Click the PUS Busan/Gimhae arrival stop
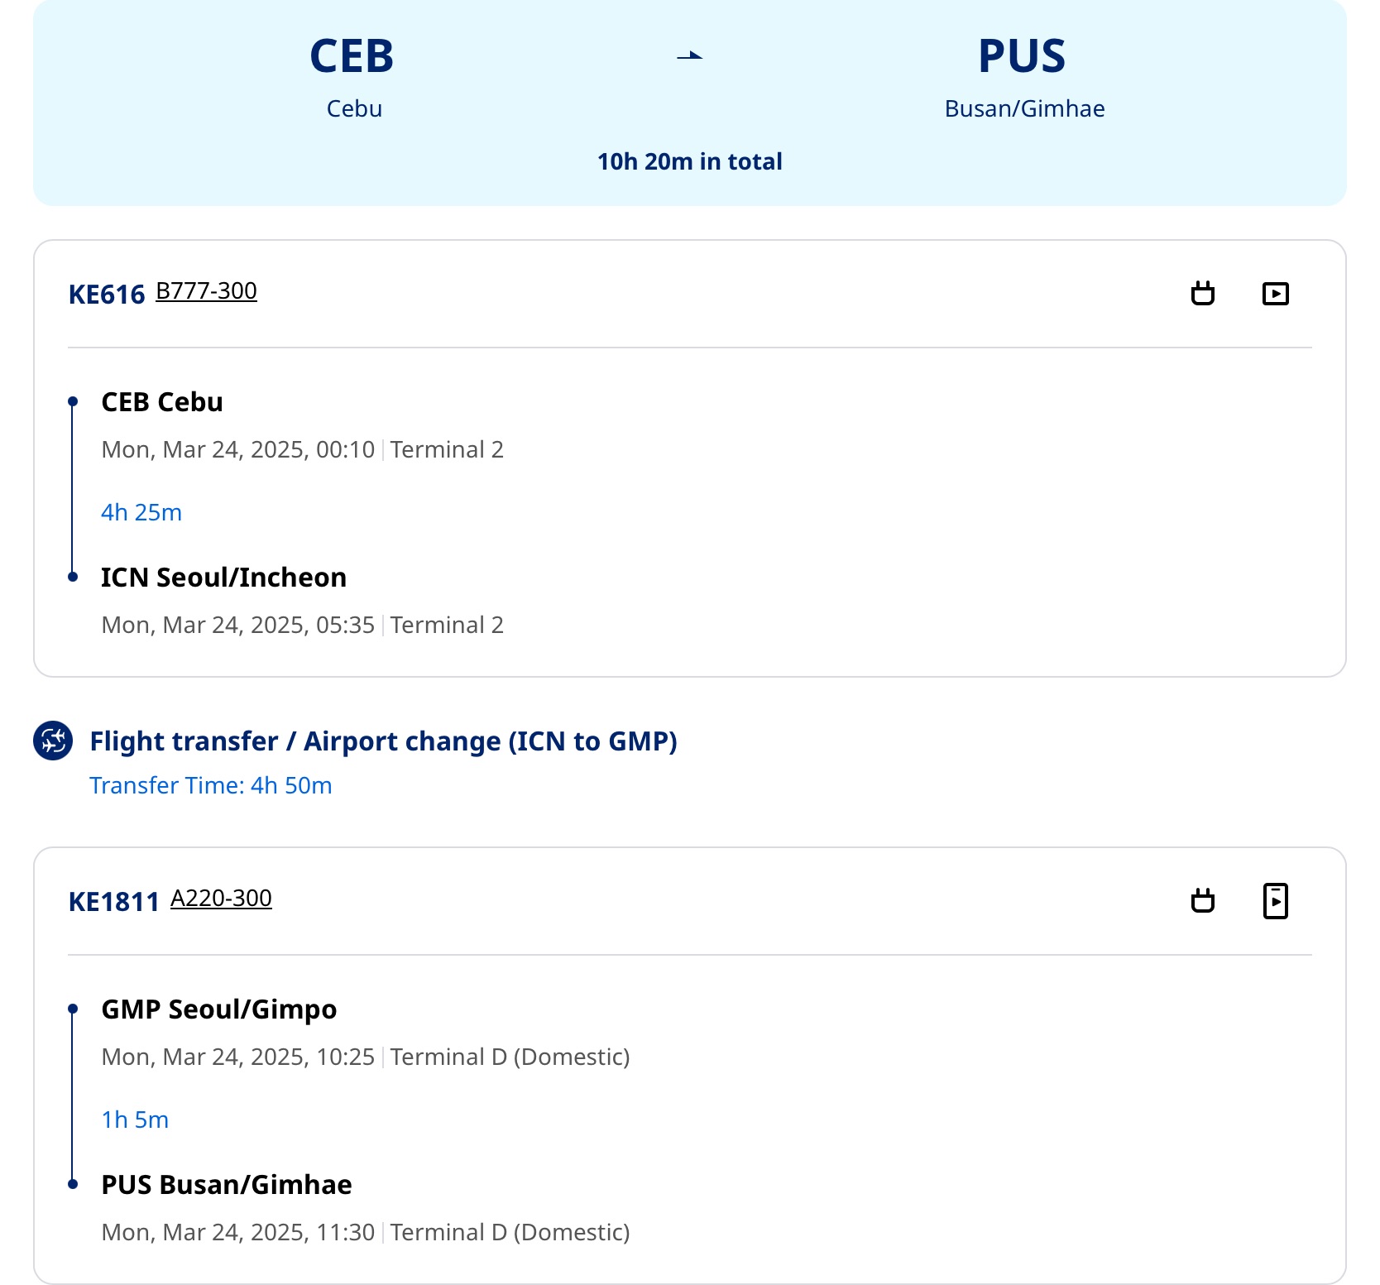 (227, 1185)
